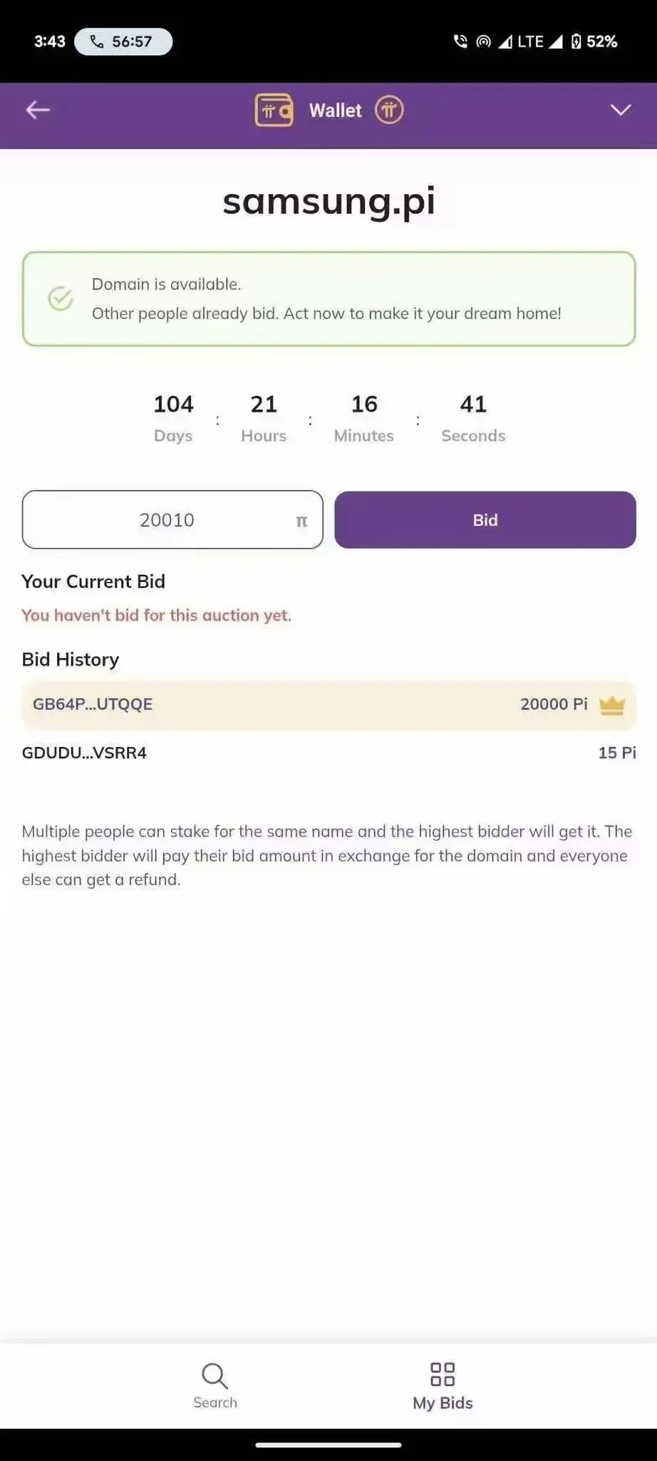Select top bidder GB64P...UTQQE row

[328, 704]
